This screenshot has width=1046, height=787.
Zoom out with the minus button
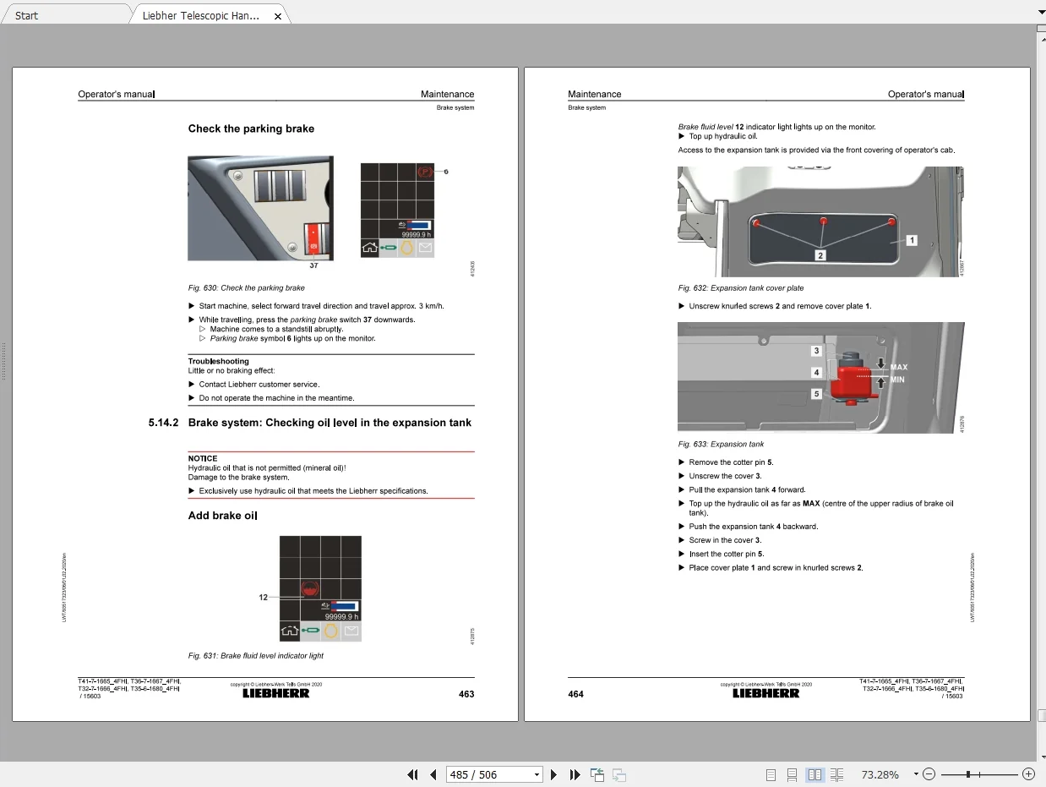coord(929,774)
